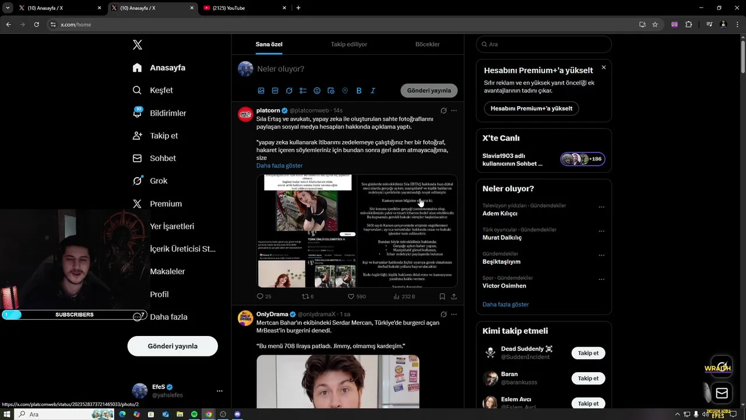
Task: Select Sana özel tab
Action: tap(269, 44)
